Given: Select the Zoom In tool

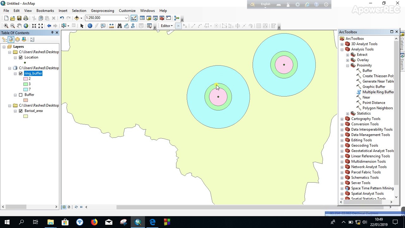Looking at the screenshot, I should (x=6, y=26).
